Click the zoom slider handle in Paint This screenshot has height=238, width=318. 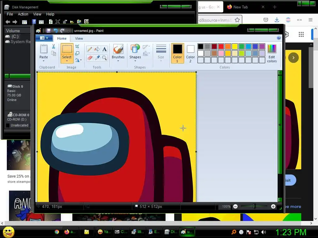pos(254,206)
